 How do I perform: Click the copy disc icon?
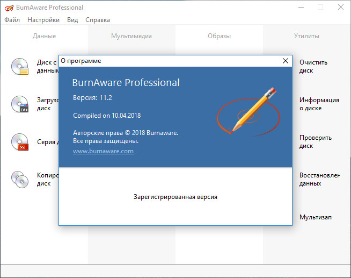tap(19, 180)
